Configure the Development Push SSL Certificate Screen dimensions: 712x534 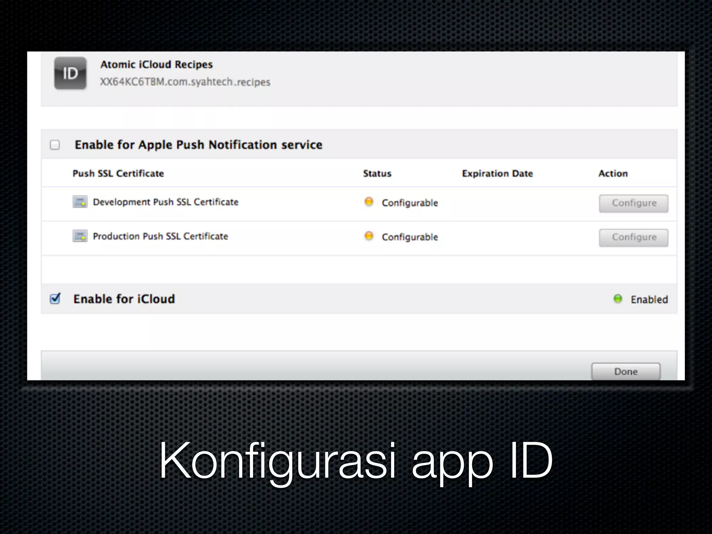pyautogui.click(x=633, y=203)
